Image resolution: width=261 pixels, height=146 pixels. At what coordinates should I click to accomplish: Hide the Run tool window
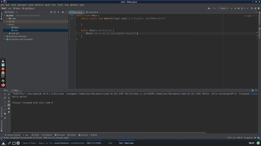click(x=257, y=90)
